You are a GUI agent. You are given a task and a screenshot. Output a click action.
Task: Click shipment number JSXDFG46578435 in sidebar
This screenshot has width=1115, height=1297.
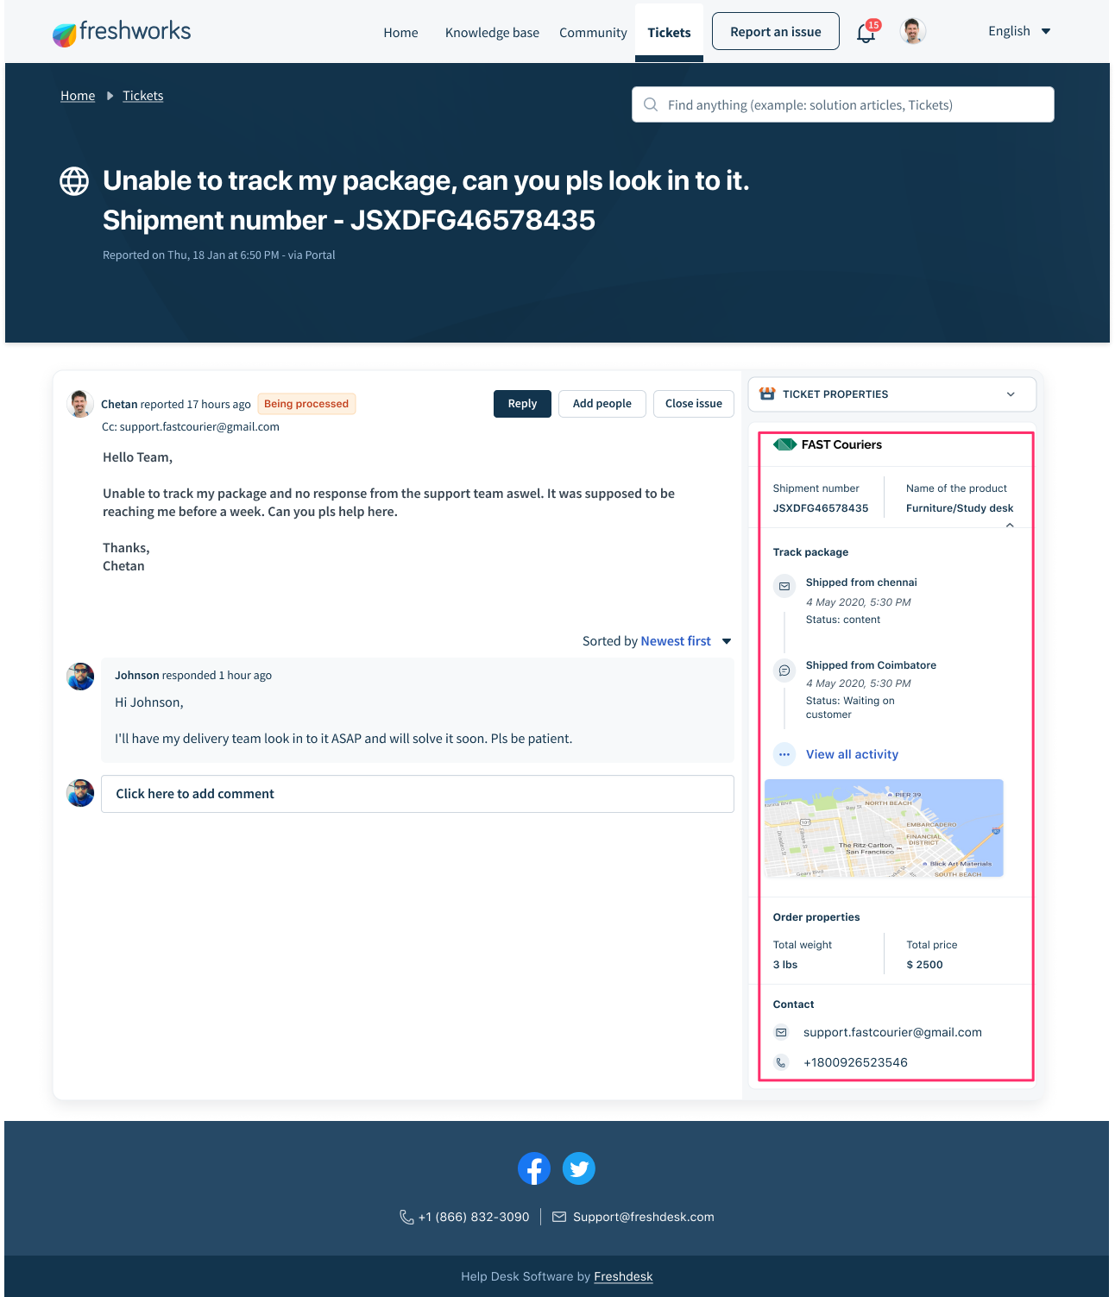[x=821, y=508]
